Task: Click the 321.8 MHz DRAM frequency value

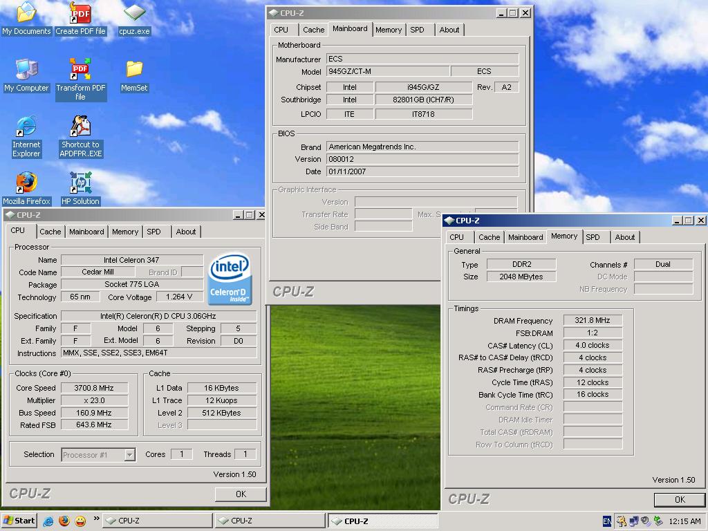Action: [x=593, y=321]
